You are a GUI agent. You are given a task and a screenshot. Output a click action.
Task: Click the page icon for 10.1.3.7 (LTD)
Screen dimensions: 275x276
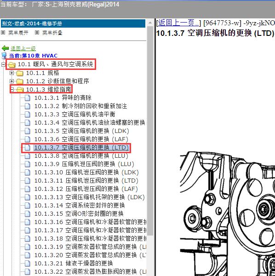coord(27,148)
